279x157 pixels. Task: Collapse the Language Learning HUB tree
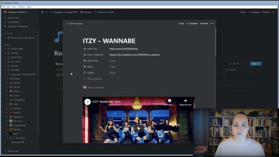(5, 75)
